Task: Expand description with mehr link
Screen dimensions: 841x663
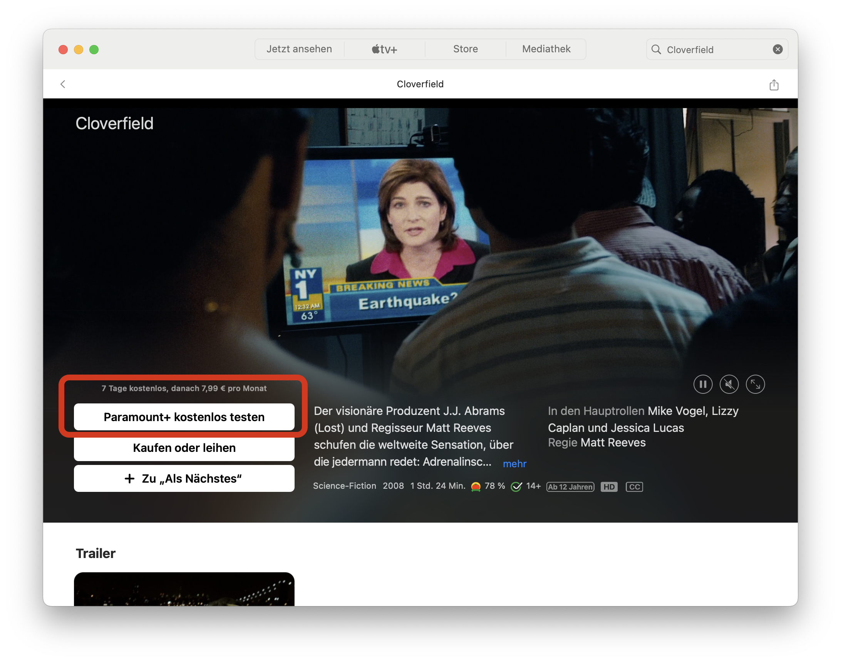Action: pyautogui.click(x=514, y=463)
